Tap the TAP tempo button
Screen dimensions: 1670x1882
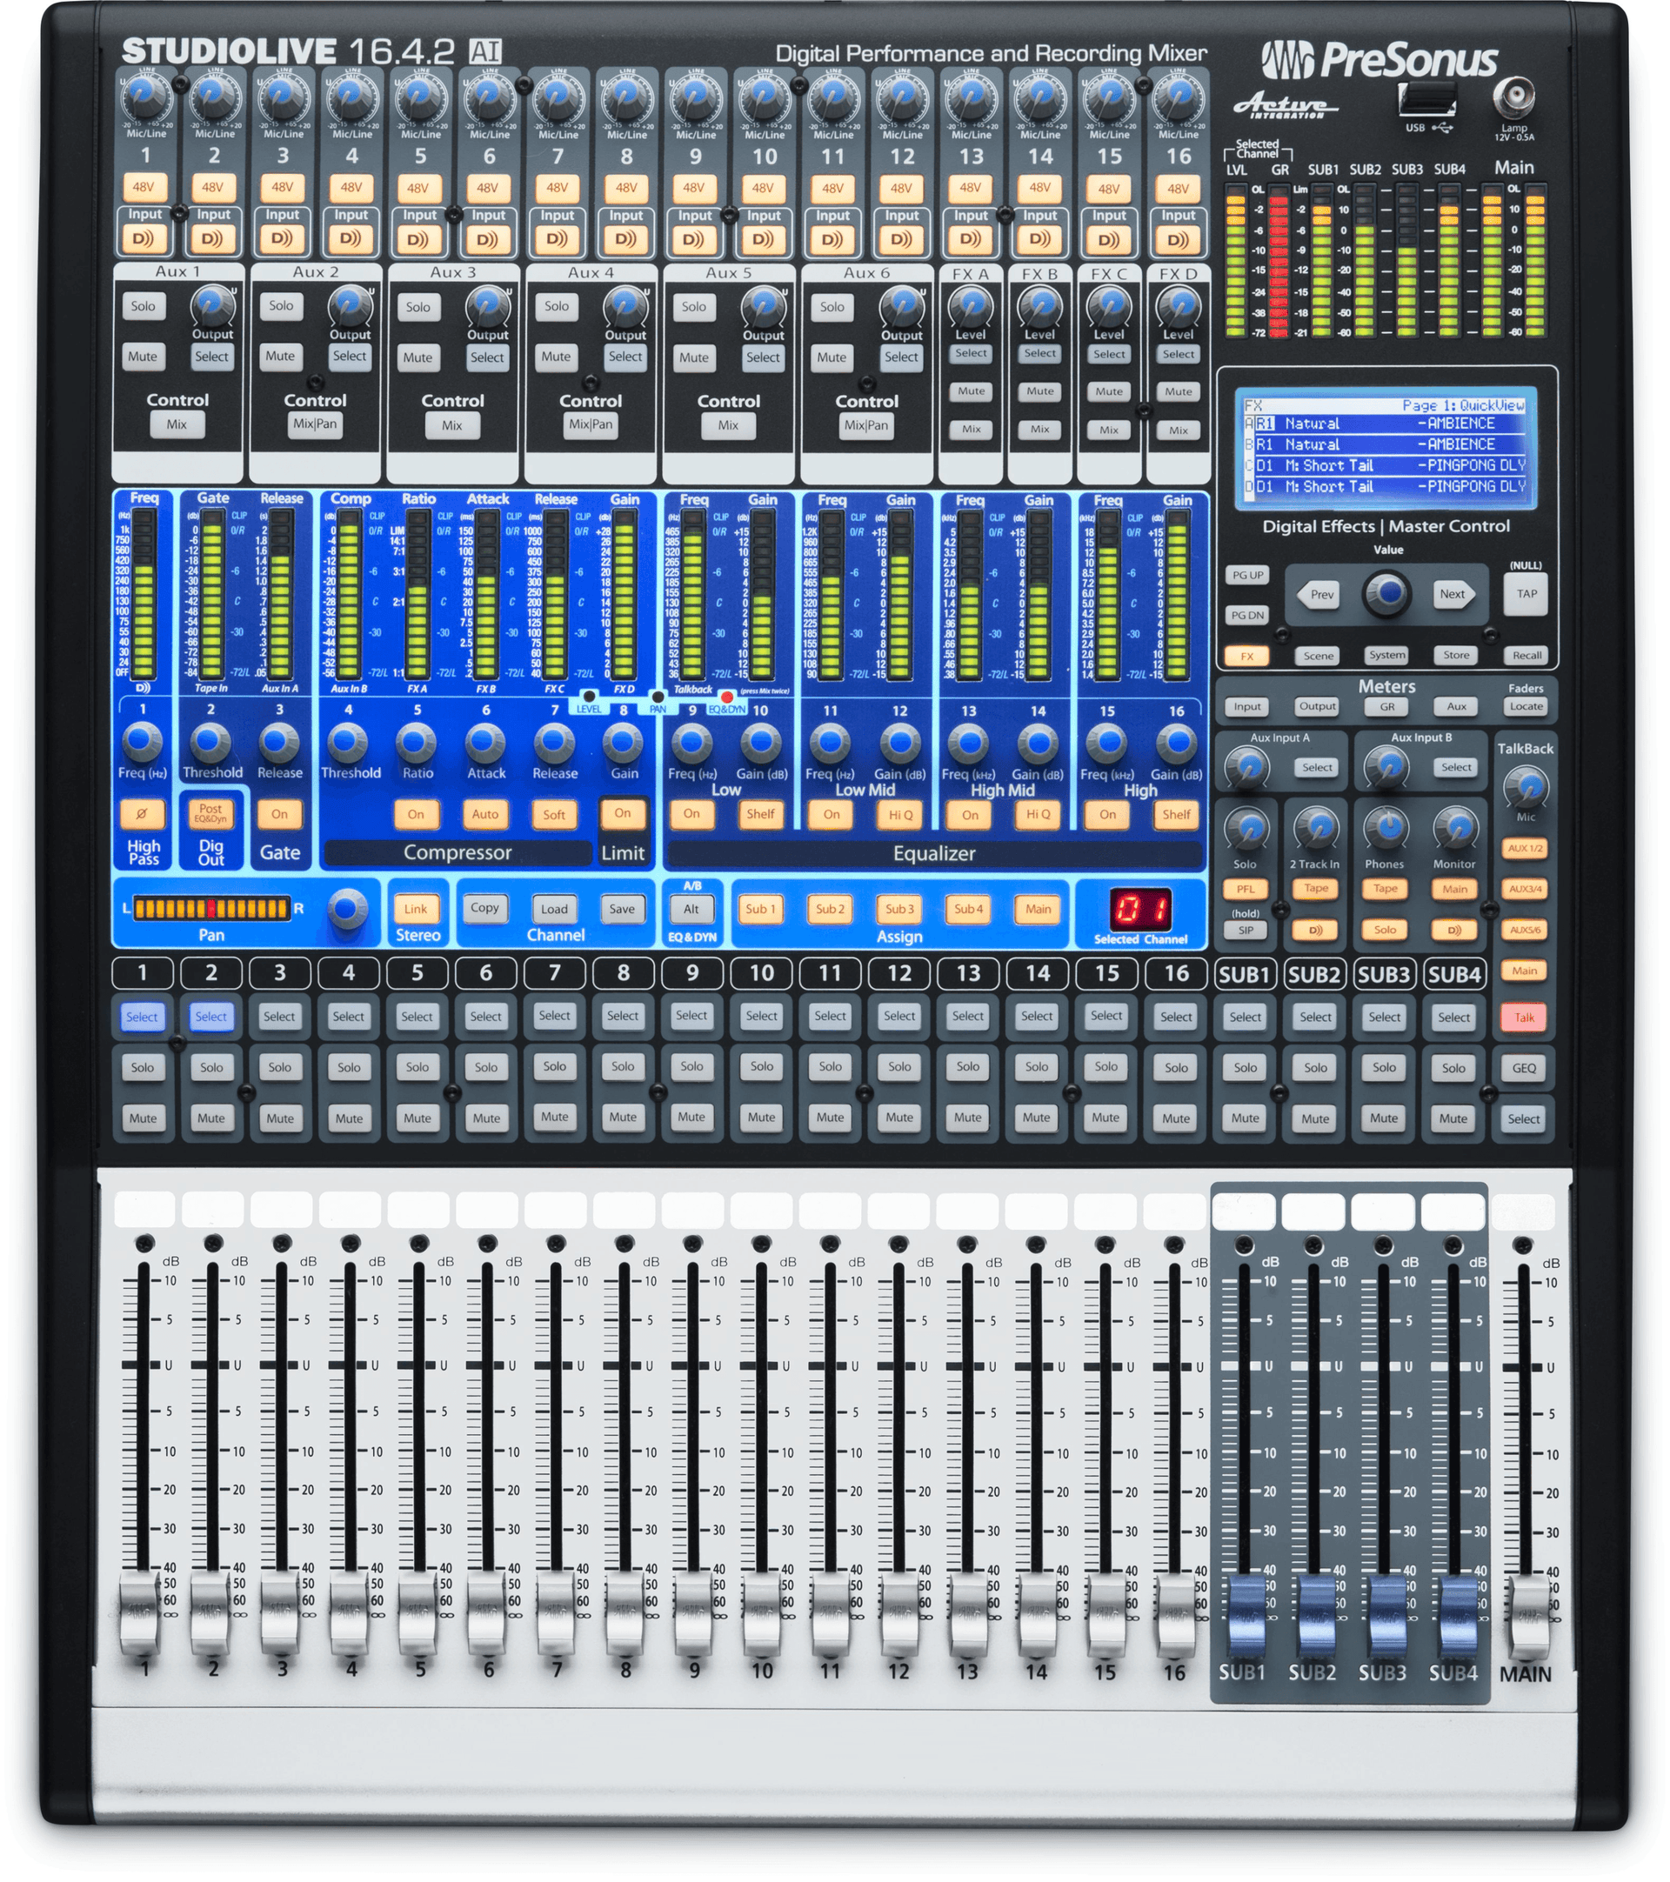(1526, 595)
